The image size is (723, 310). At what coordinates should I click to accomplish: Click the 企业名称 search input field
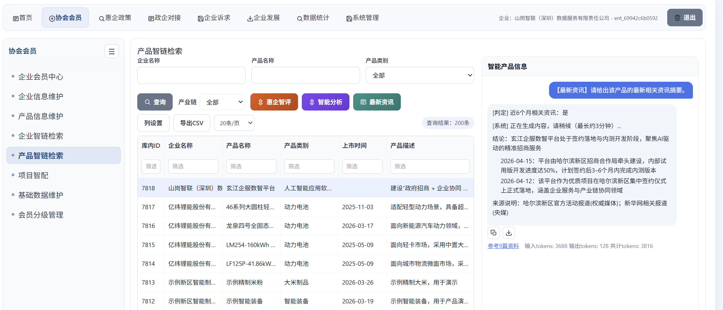point(191,75)
